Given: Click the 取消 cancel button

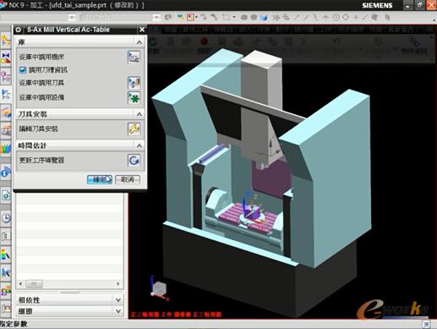Looking at the screenshot, I should tap(128, 179).
